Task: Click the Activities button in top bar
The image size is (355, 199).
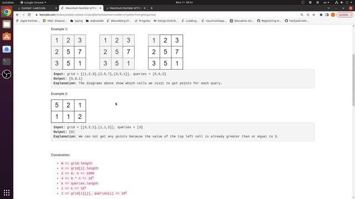Action: [8, 2]
